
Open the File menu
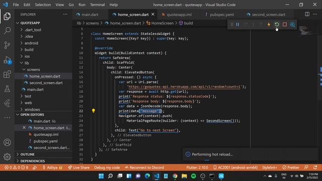(x=16, y=5)
